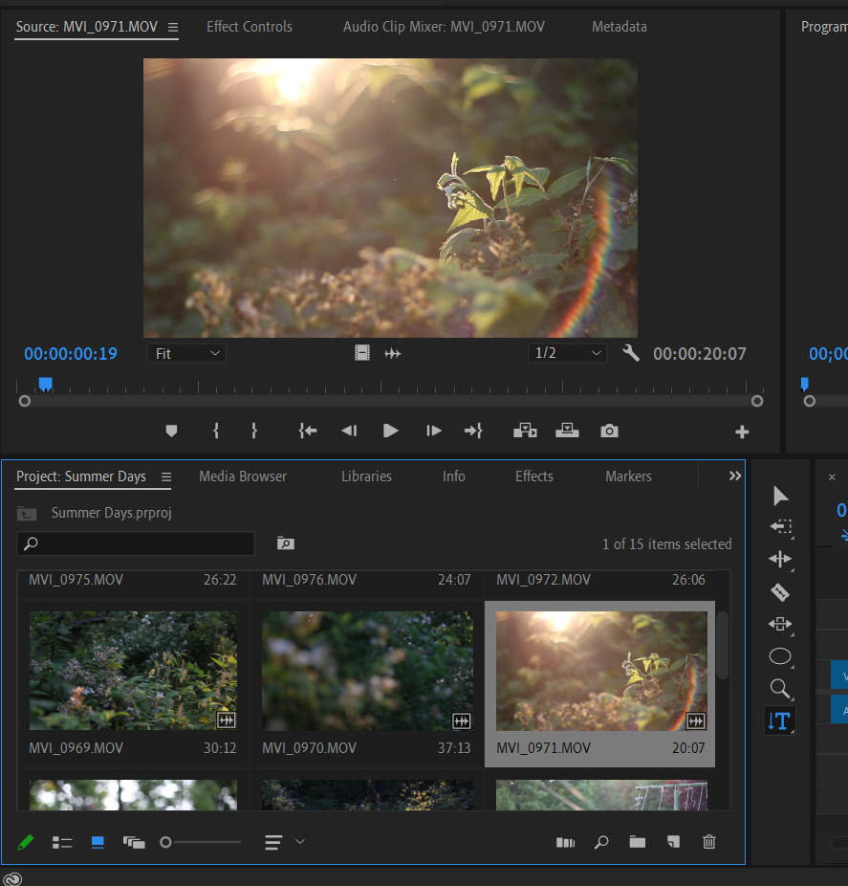The image size is (848, 886).
Task: Select the MVI_0970.MOV clip thumbnail
Action: coord(367,671)
